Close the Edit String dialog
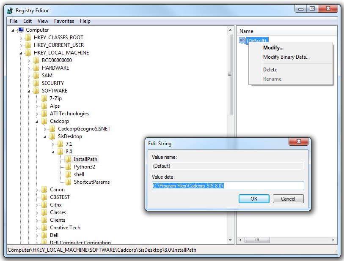Image resolution: width=344 pixels, height=261 pixels. point(299,141)
